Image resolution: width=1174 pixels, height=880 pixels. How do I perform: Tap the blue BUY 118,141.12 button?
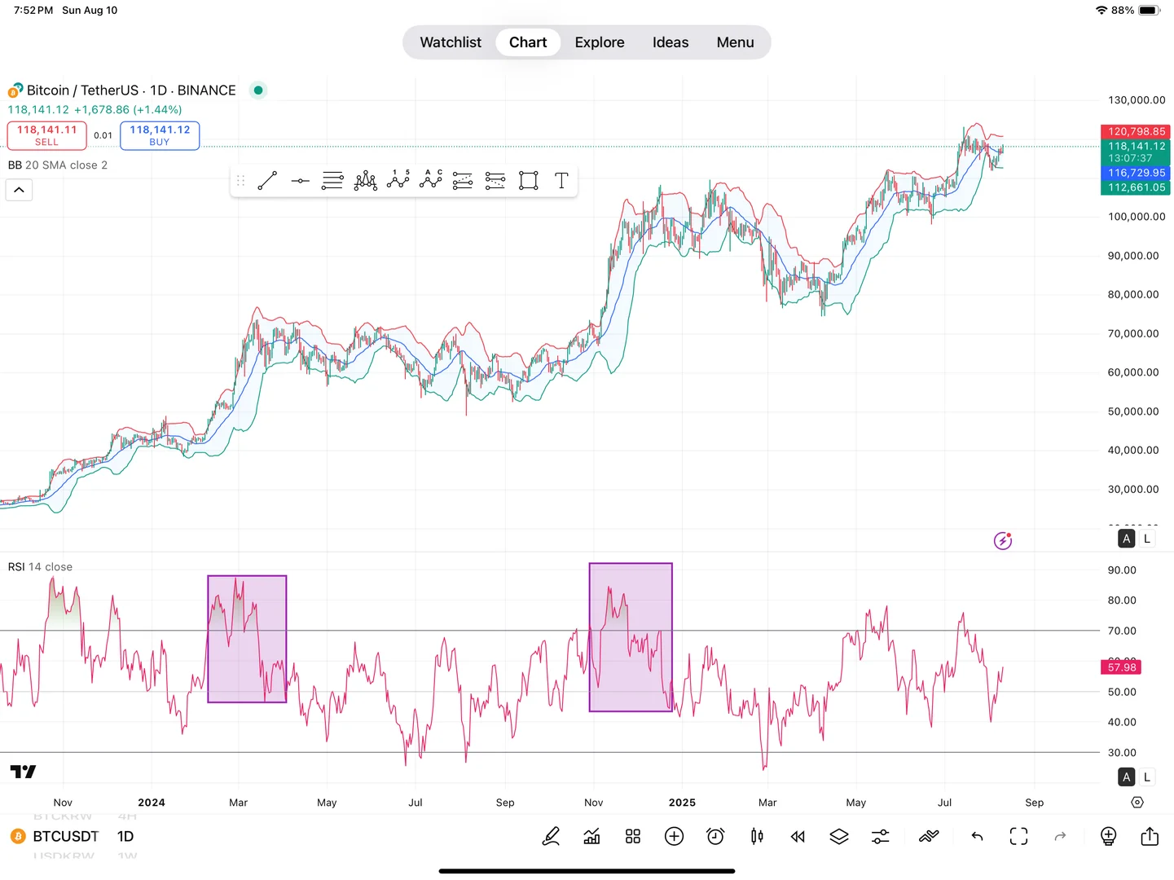[x=160, y=135]
